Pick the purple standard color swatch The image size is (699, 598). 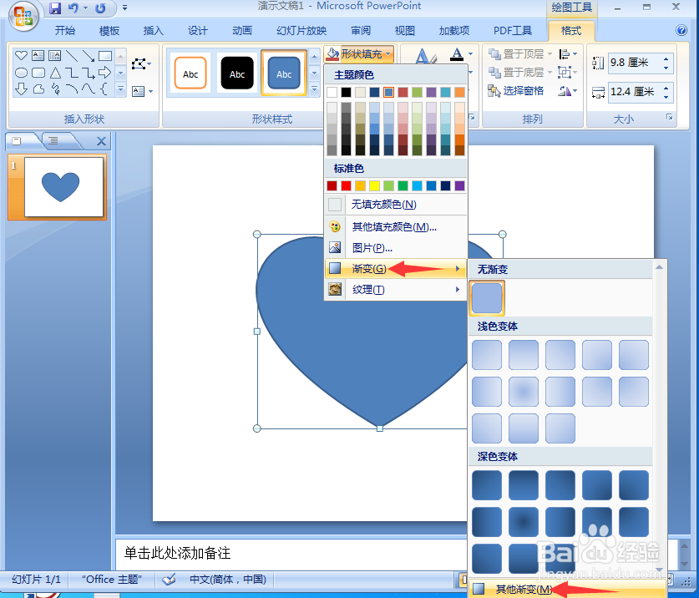point(459,185)
